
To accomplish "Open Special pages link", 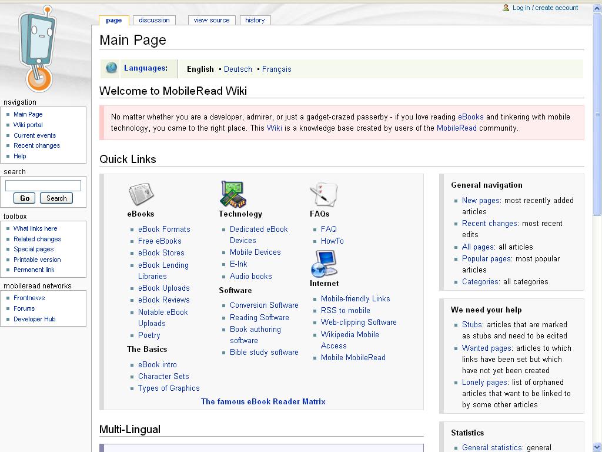I will (34, 249).
